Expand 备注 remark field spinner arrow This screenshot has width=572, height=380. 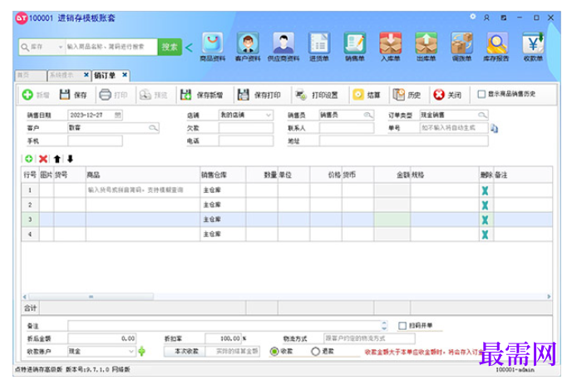coord(384,325)
